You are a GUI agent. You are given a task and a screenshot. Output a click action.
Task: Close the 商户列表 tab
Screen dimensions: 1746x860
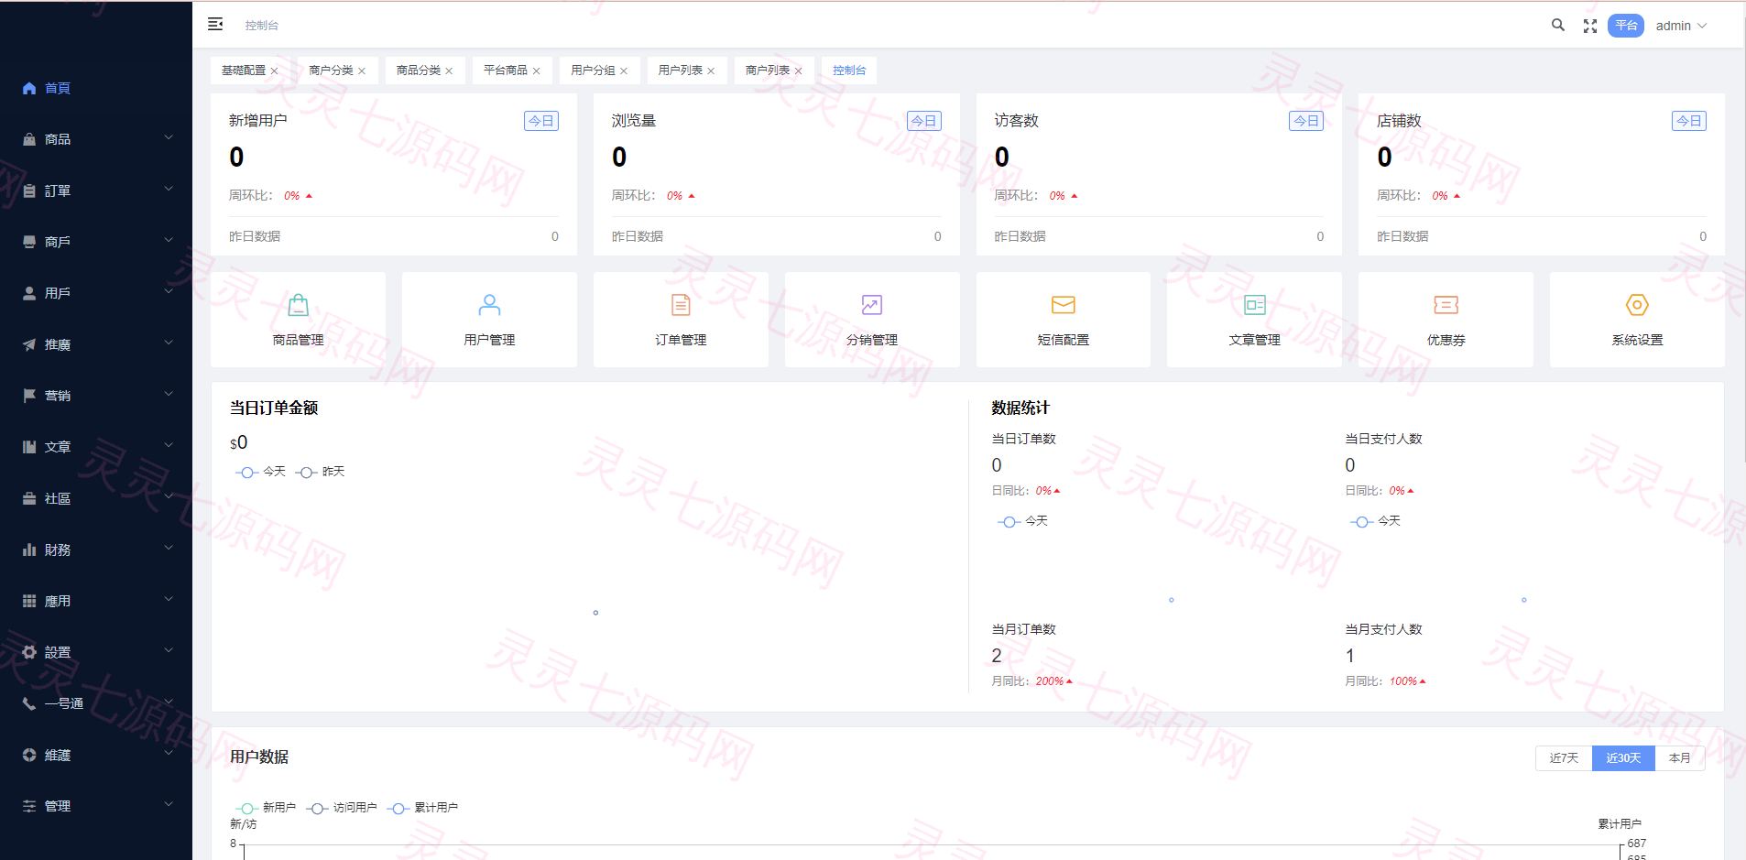798,71
